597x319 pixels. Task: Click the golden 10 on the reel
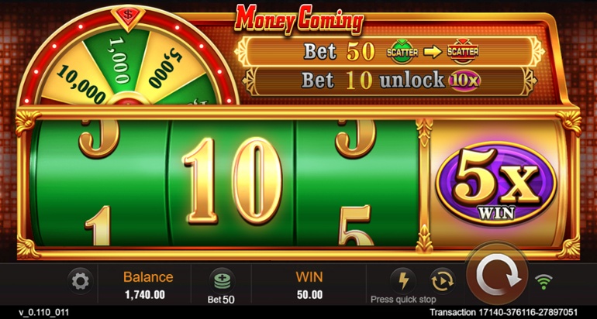pos(233,180)
